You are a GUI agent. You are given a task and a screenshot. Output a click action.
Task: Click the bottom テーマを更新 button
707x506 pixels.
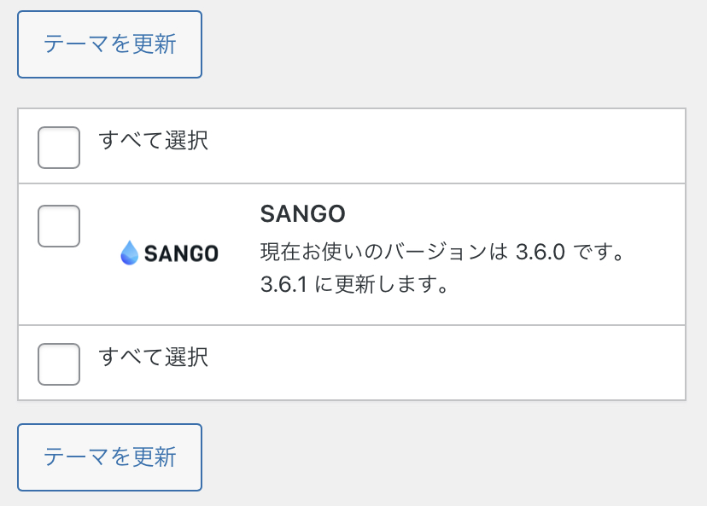[x=109, y=457]
